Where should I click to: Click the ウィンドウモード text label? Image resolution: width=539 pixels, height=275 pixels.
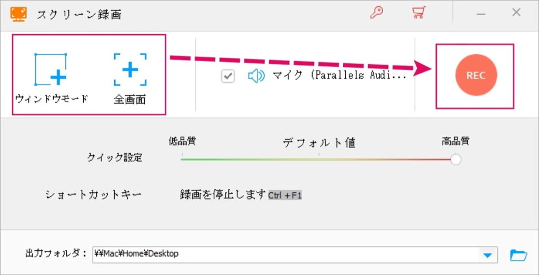(52, 99)
